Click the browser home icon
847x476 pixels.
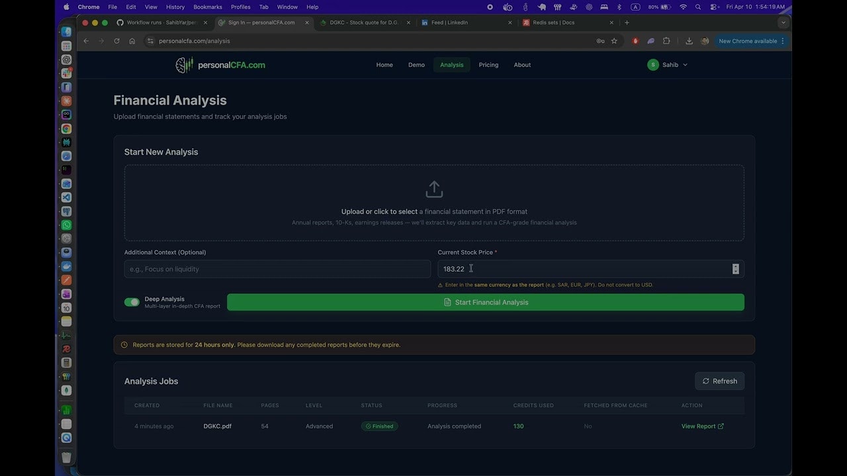coord(132,41)
